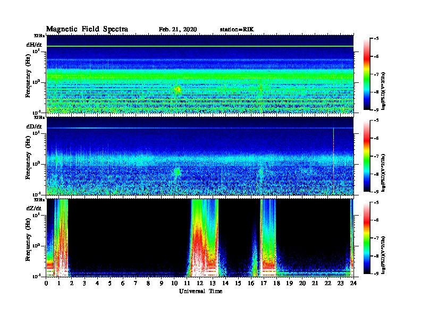Click the hour 20 tick label
The width and height of the screenshot is (421, 325).
(x=302, y=283)
